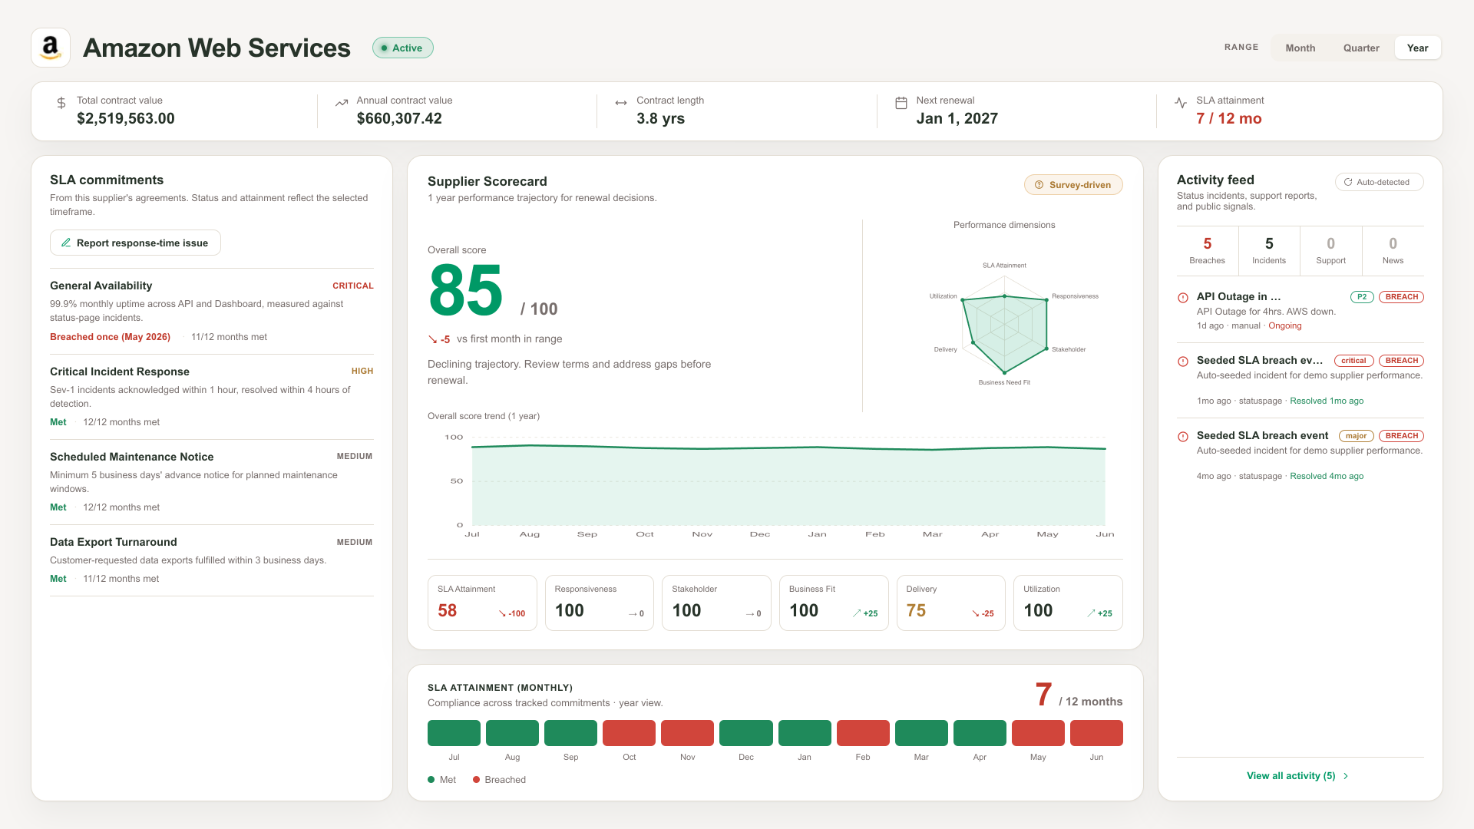The height and width of the screenshot is (829, 1474).
Task: Click Scheduled Maintenance Notice title
Action: (x=132, y=457)
